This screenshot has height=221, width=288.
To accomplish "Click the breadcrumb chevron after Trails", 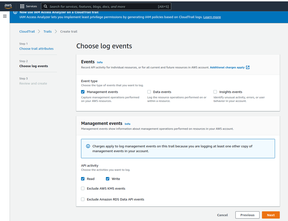I will [x=56, y=31].
